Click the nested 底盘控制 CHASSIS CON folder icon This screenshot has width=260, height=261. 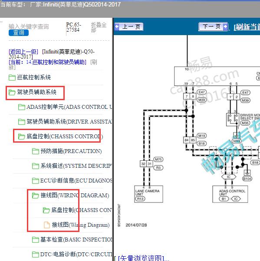click(46, 210)
